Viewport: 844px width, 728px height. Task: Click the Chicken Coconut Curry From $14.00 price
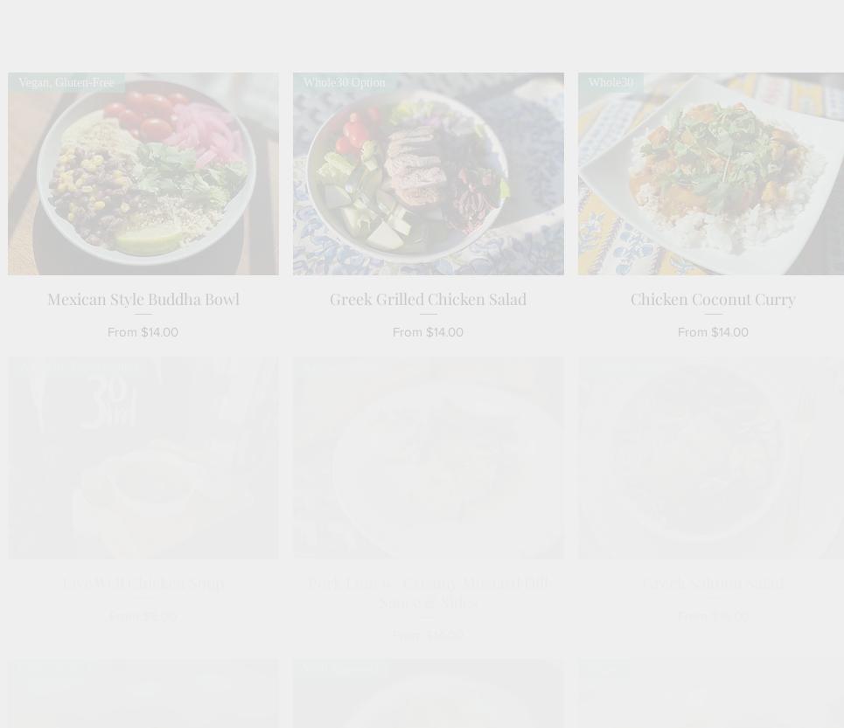(713, 332)
